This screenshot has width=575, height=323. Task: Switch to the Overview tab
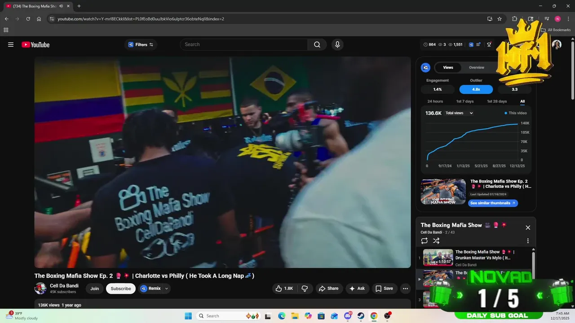pyautogui.click(x=477, y=68)
